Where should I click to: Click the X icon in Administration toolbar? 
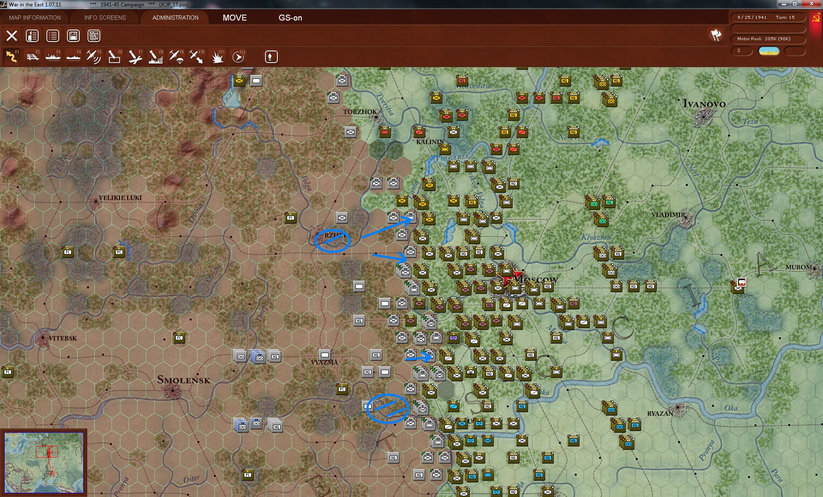pos(12,36)
